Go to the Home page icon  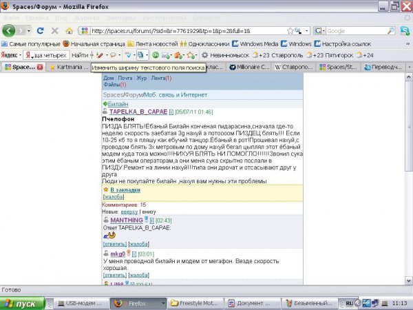tap(70, 31)
